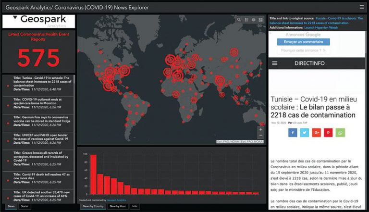This screenshot has height=212, width=369.
Task: Click the Launch Hyperion Watch link
Action: coord(321,27)
